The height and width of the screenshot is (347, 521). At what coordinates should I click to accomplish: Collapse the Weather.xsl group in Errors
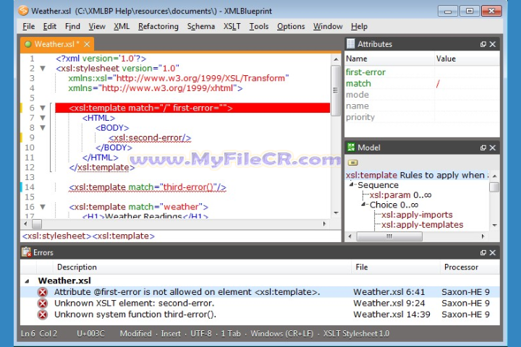[27, 281]
